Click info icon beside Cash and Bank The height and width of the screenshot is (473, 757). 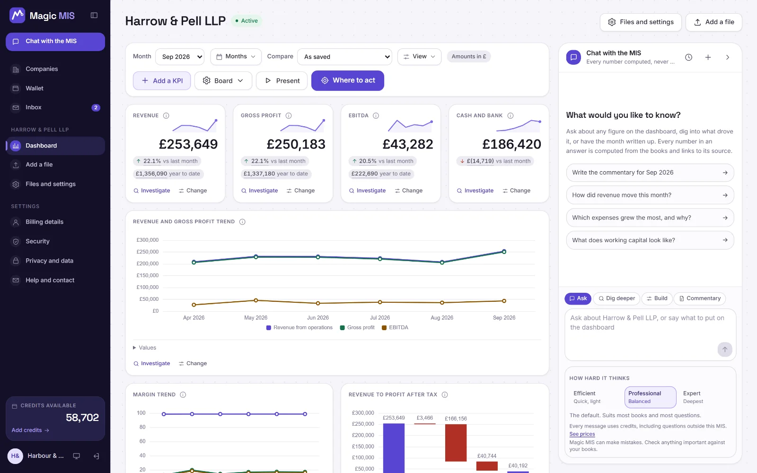coord(511,115)
